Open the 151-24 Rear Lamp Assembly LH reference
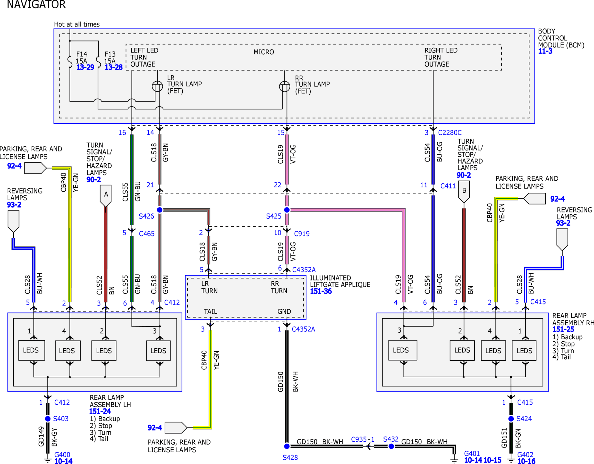 100,411
